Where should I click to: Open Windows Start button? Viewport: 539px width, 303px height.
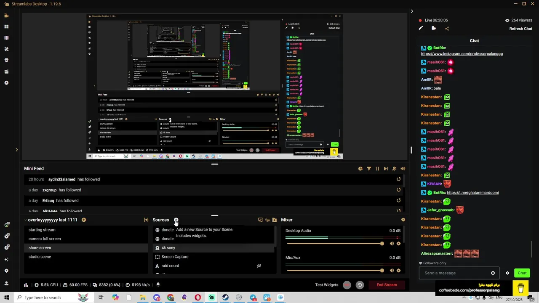6,298
